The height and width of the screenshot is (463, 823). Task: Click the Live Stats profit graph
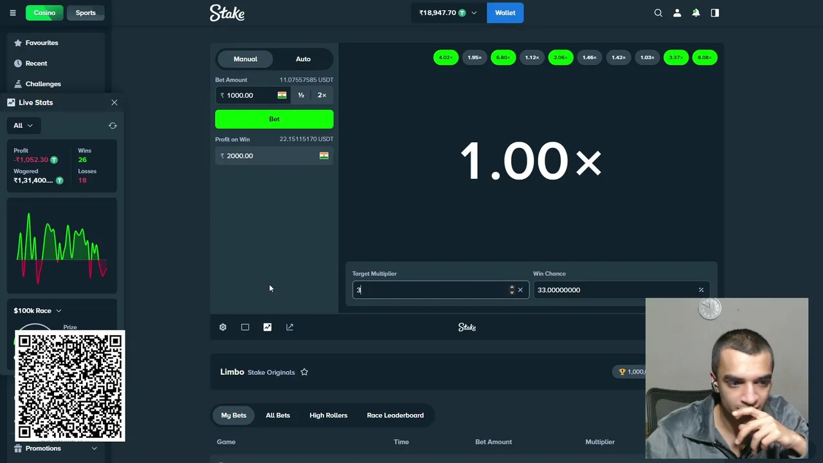pyautogui.click(x=62, y=246)
